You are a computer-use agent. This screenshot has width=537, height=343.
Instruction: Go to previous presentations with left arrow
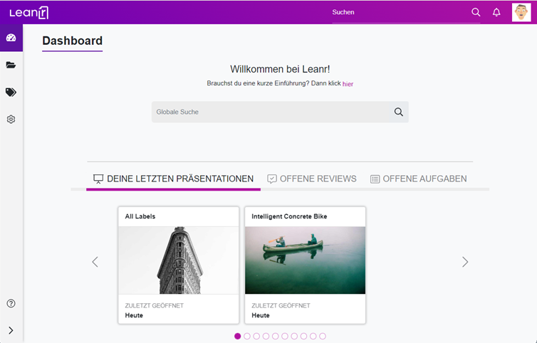pos(95,262)
